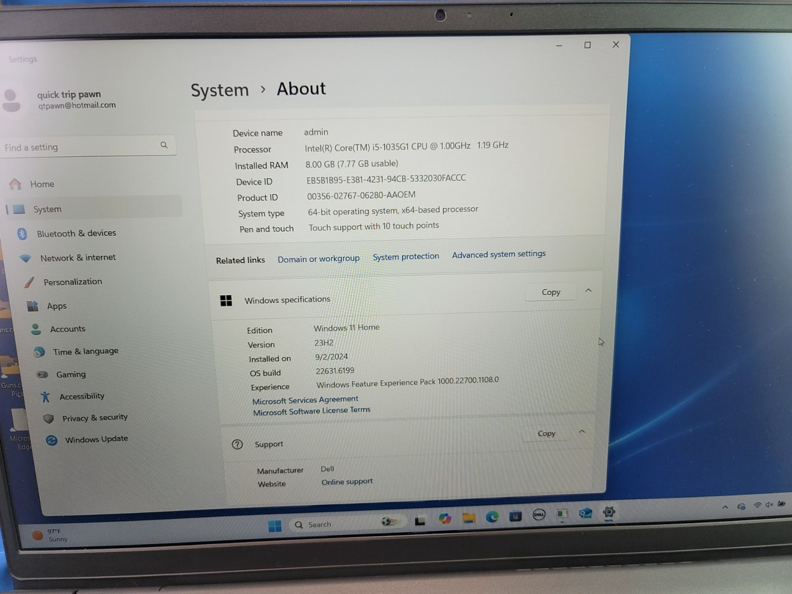This screenshot has width=792, height=594.
Task: Click quick trip pawn account profile
Action: click(59, 99)
